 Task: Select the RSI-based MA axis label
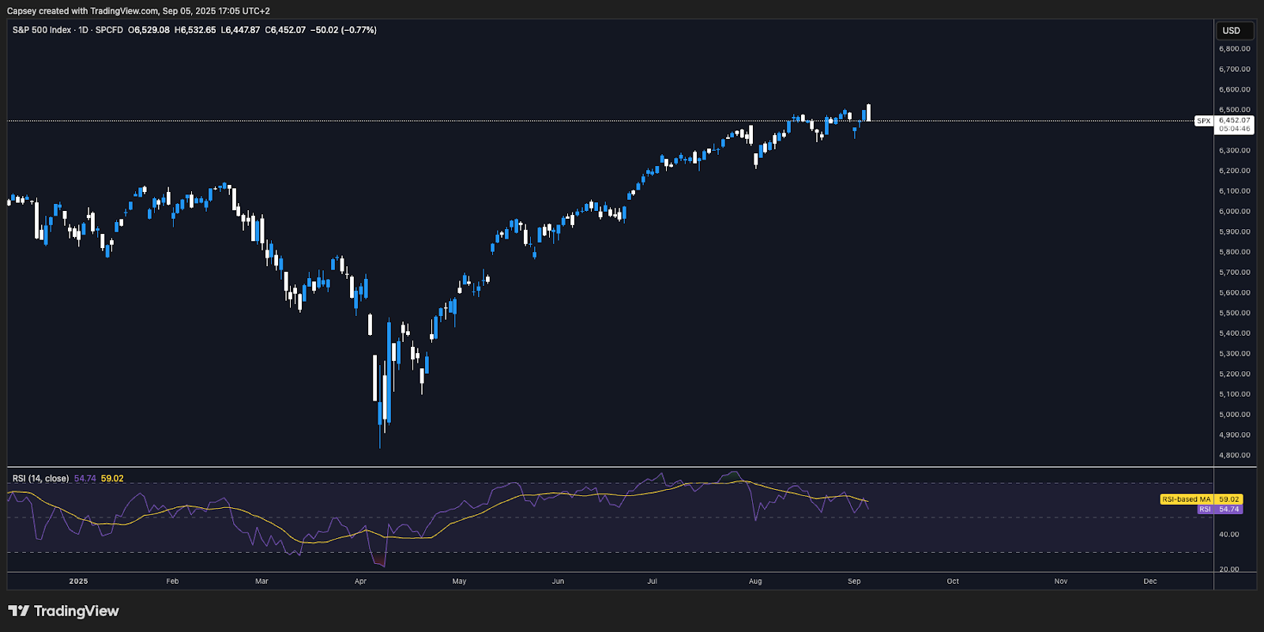pyautogui.click(x=1187, y=499)
